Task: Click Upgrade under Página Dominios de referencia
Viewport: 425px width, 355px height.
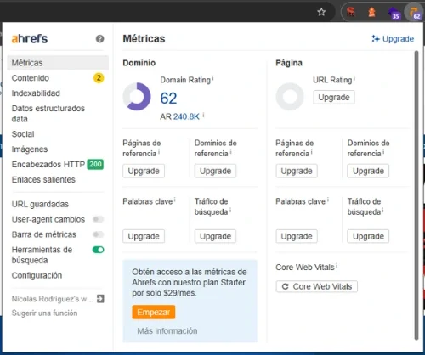Action: click(x=368, y=171)
